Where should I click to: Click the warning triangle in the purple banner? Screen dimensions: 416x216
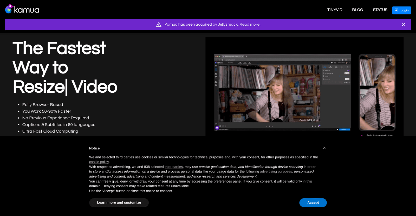coord(159,25)
